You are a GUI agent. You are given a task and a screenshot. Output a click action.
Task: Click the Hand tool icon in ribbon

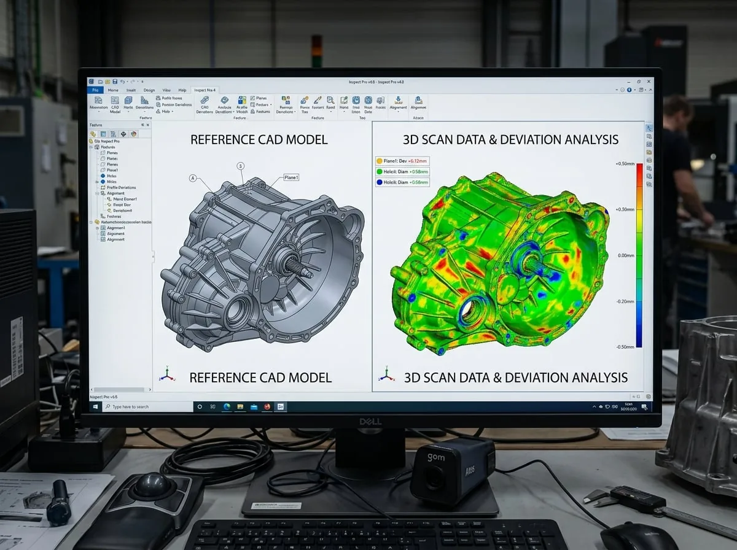point(344,100)
